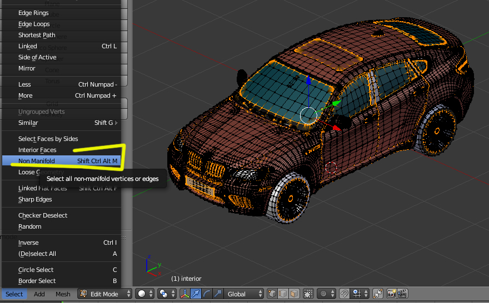489x303 pixels.
Task: Switch to face select mode
Action: click(x=294, y=294)
